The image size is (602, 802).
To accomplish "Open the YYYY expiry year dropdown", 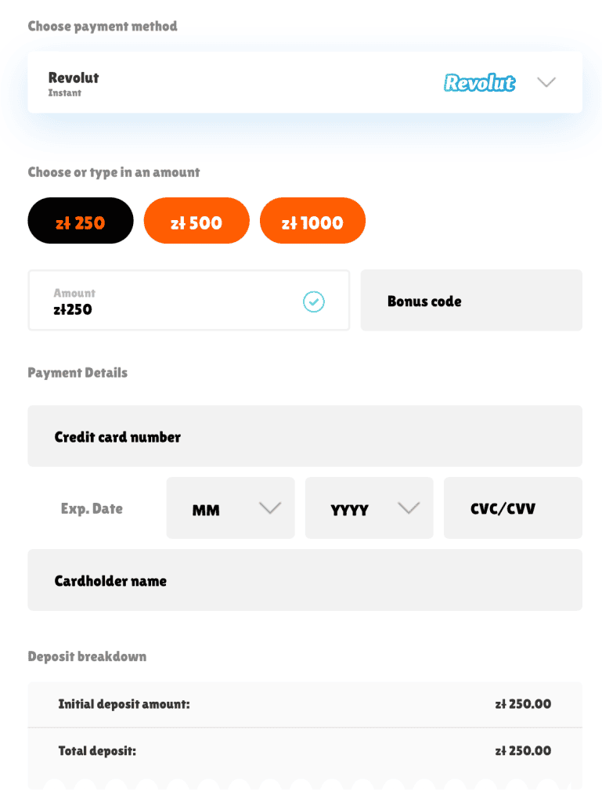I will pos(369,508).
